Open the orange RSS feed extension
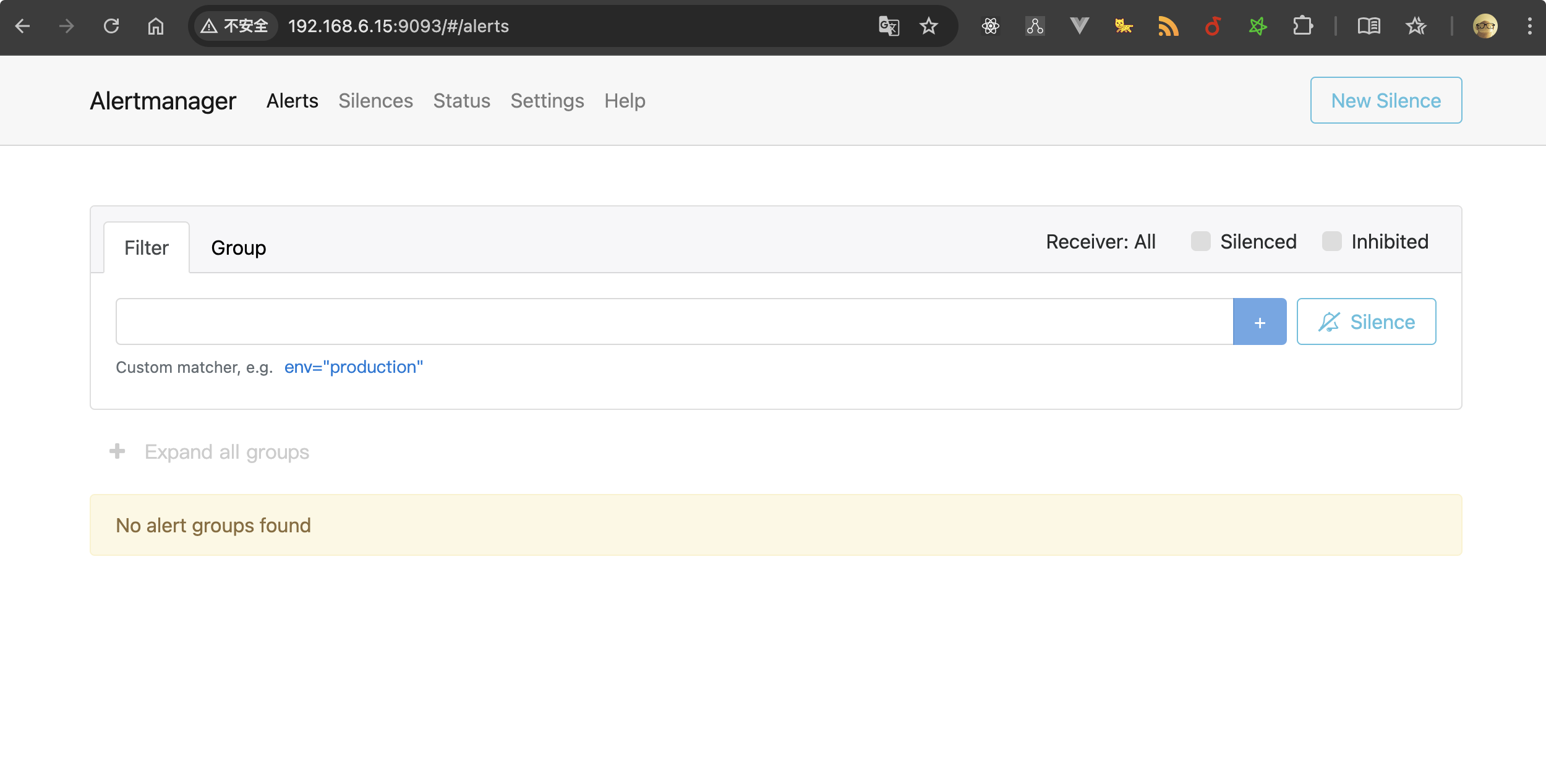Image resolution: width=1546 pixels, height=779 pixels. tap(1168, 26)
